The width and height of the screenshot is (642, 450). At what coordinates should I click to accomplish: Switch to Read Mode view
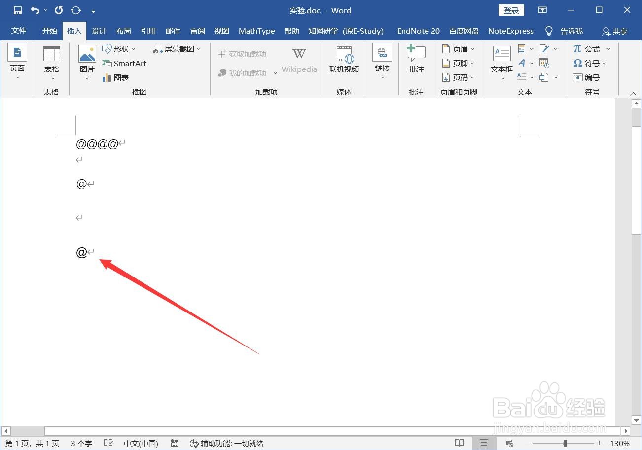459,443
